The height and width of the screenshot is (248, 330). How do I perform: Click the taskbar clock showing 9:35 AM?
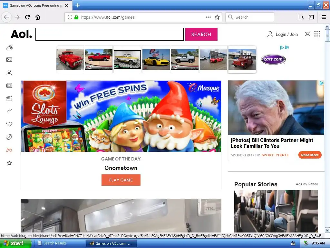pyautogui.click(x=318, y=243)
